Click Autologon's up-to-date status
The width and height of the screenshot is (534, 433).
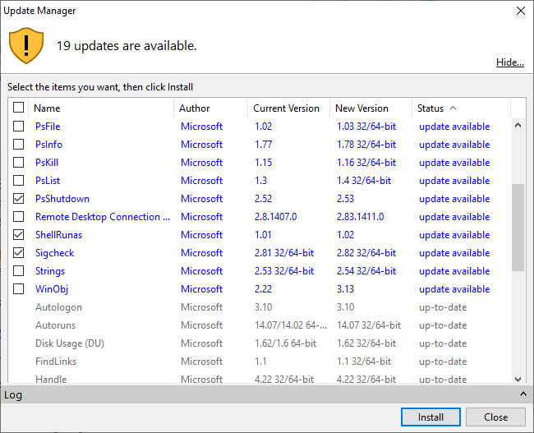point(443,307)
